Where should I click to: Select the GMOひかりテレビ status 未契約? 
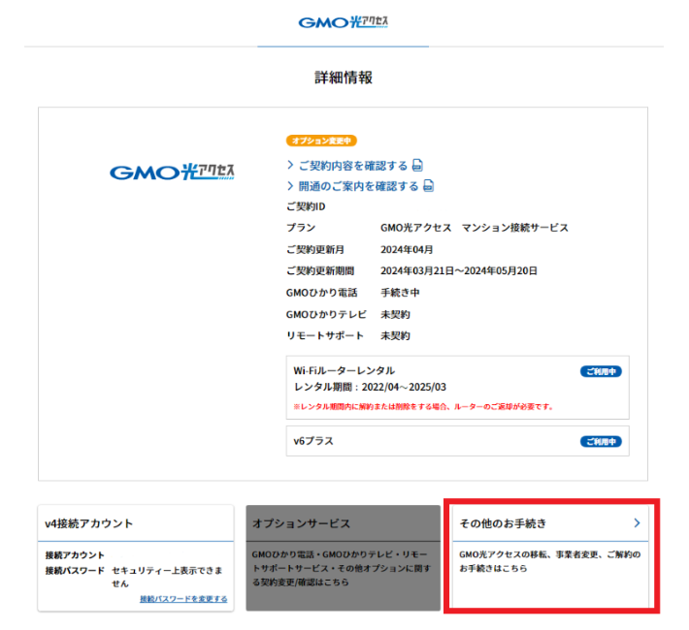point(395,314)
